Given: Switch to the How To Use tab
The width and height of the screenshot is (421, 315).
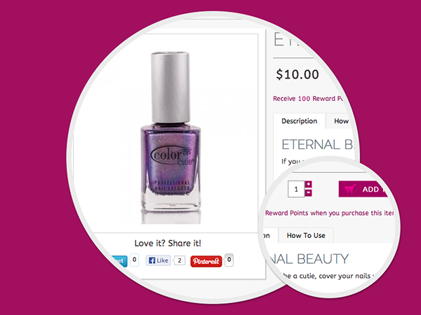Looking at the screenshot, I should pos(306,235).
